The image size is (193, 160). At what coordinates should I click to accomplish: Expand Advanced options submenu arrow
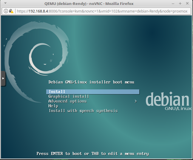coord(136,101)
